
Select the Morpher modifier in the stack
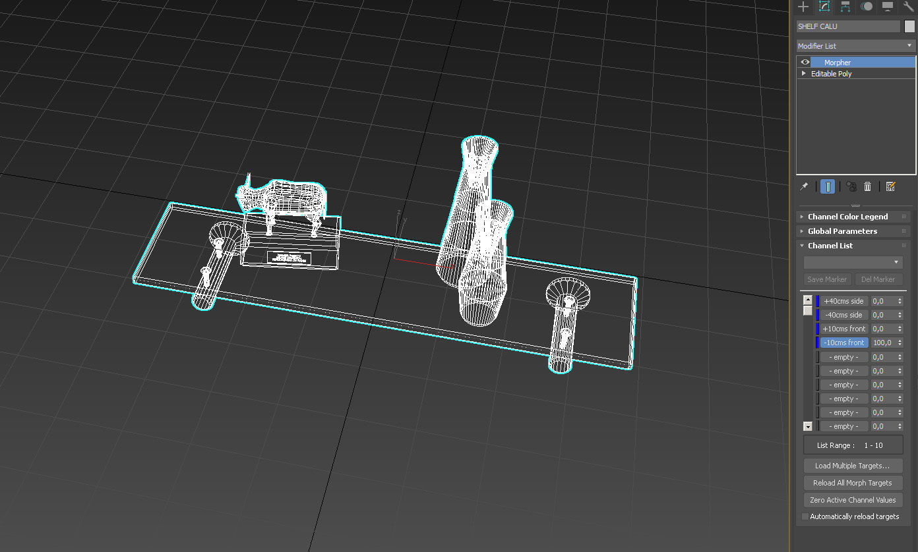(863, 62)
